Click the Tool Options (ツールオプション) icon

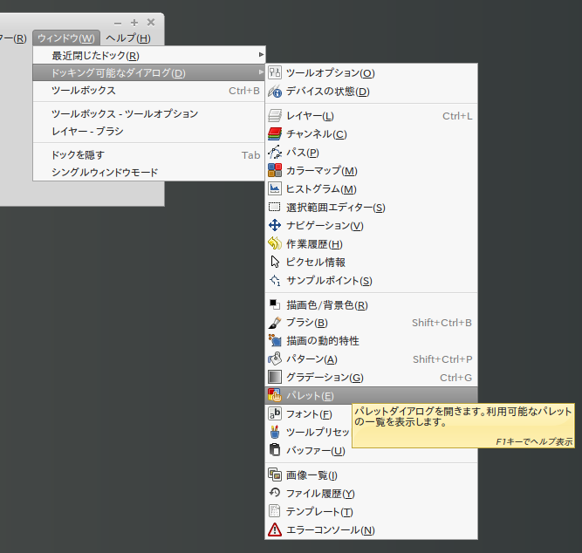coord(275,72)
